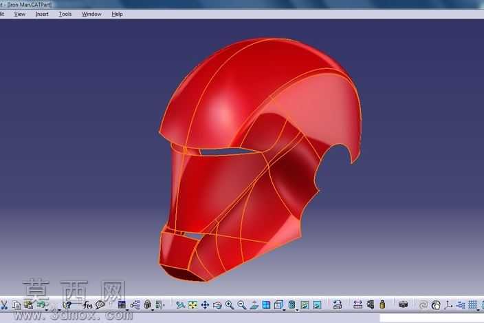Click the parameter tree relations icon
The image size is (484, 323).
click(x=135, y=305)
